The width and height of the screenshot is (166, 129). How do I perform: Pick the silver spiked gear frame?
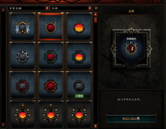[23, 56]
